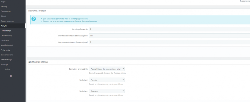250x102 pixels.
Task: Open Pulpit in the sidebar
Action: 3,2
